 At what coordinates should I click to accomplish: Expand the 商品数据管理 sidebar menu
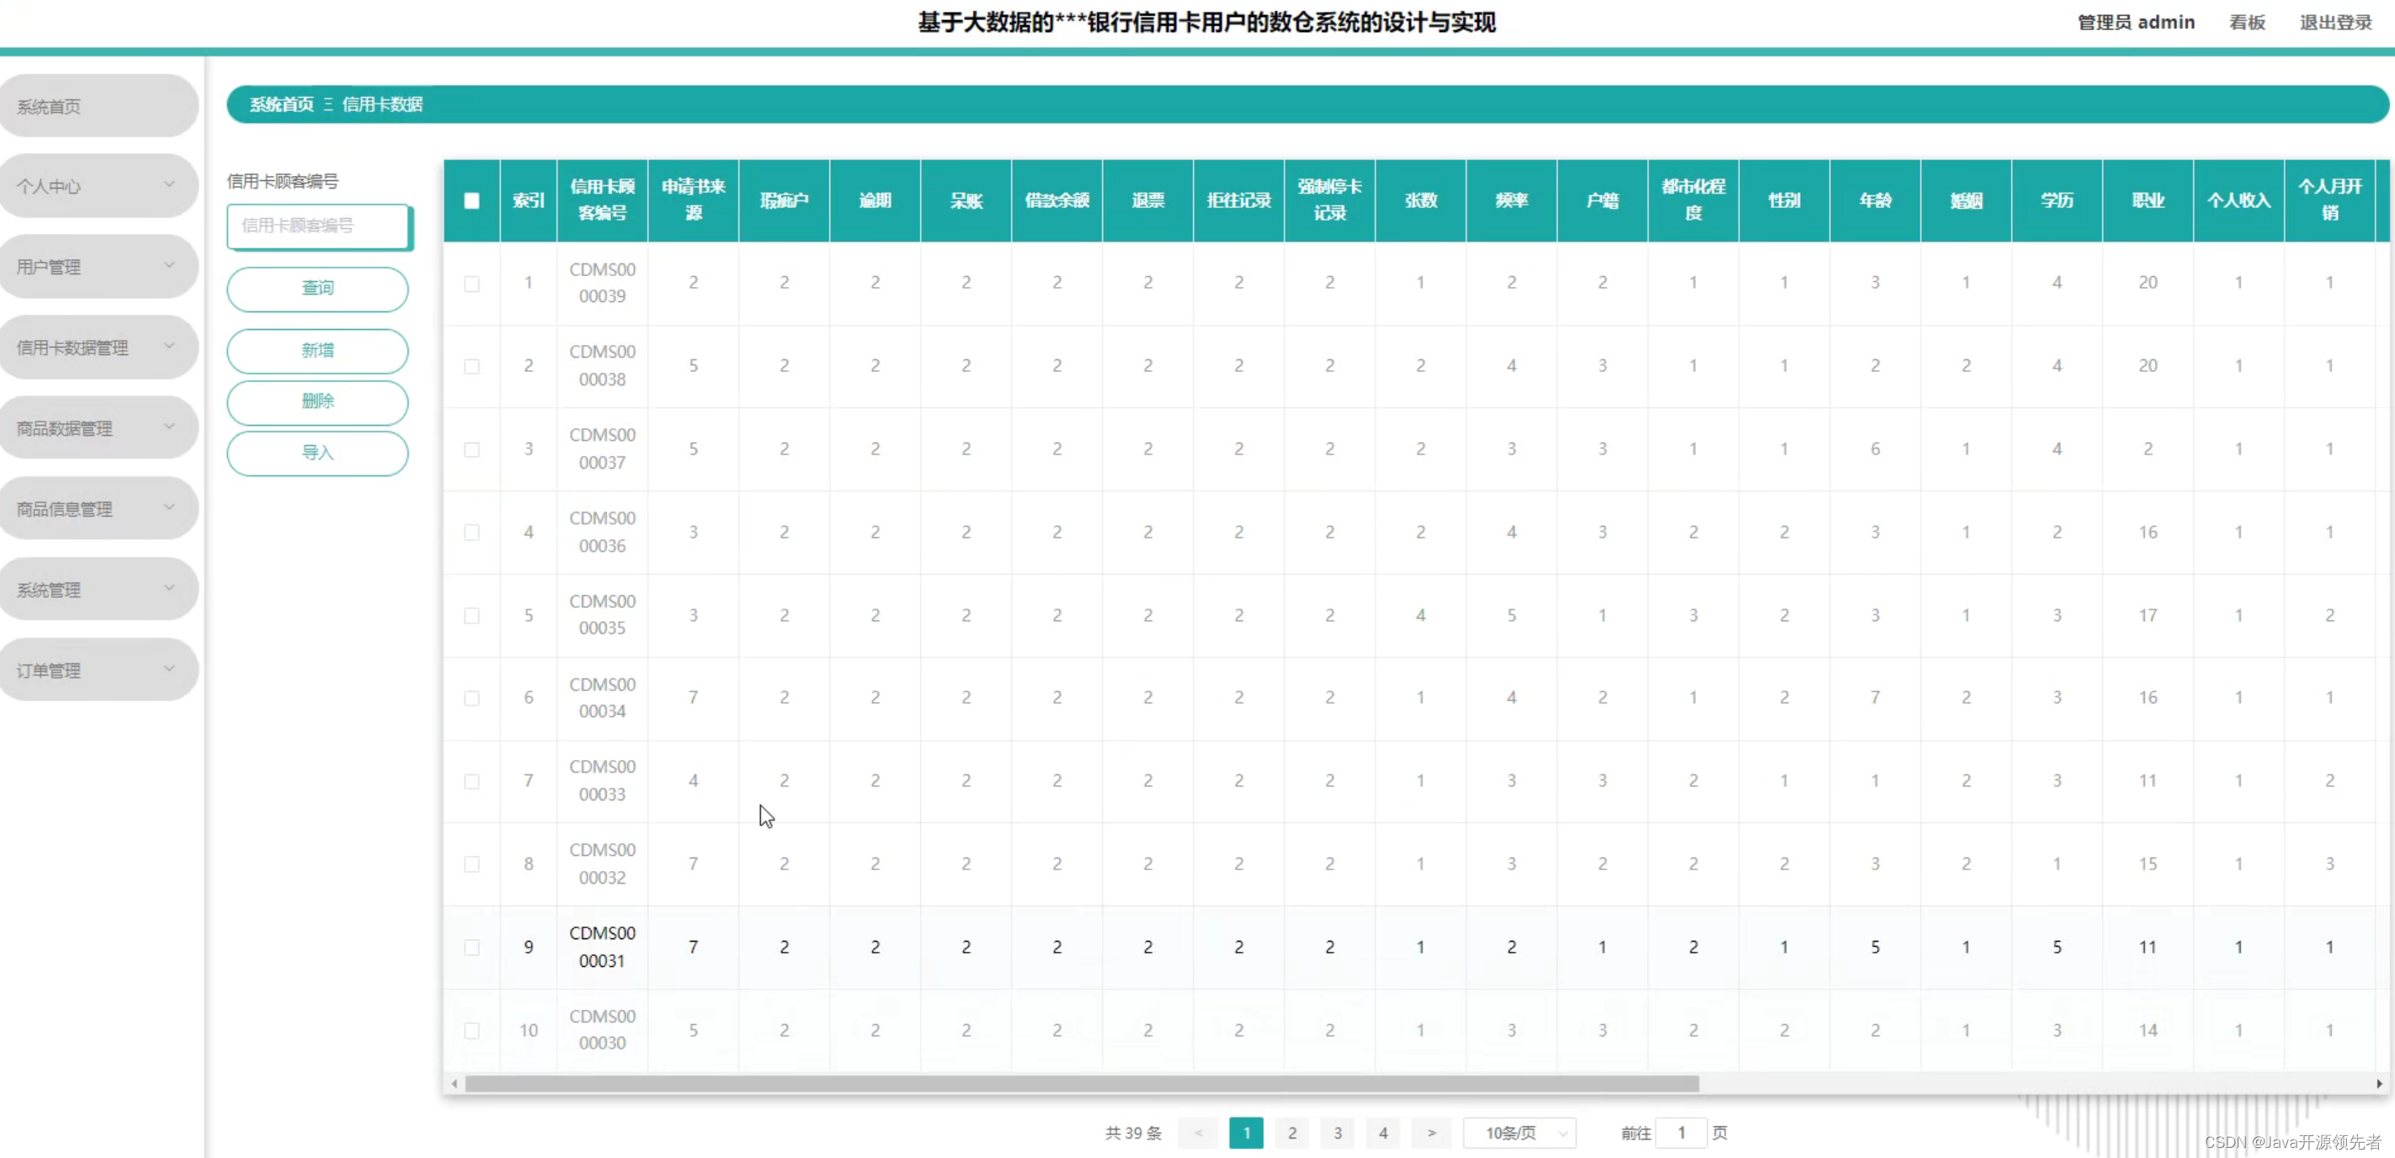(98, 428)
